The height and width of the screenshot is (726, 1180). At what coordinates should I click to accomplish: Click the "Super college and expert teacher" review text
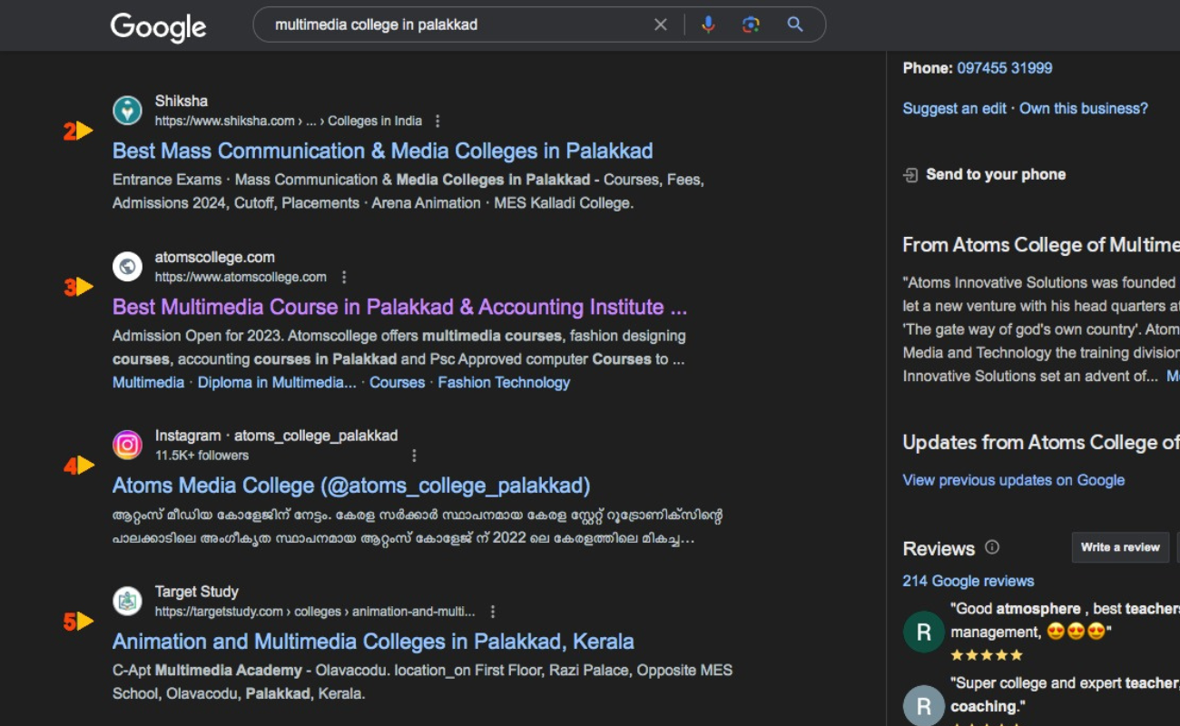1063,694
